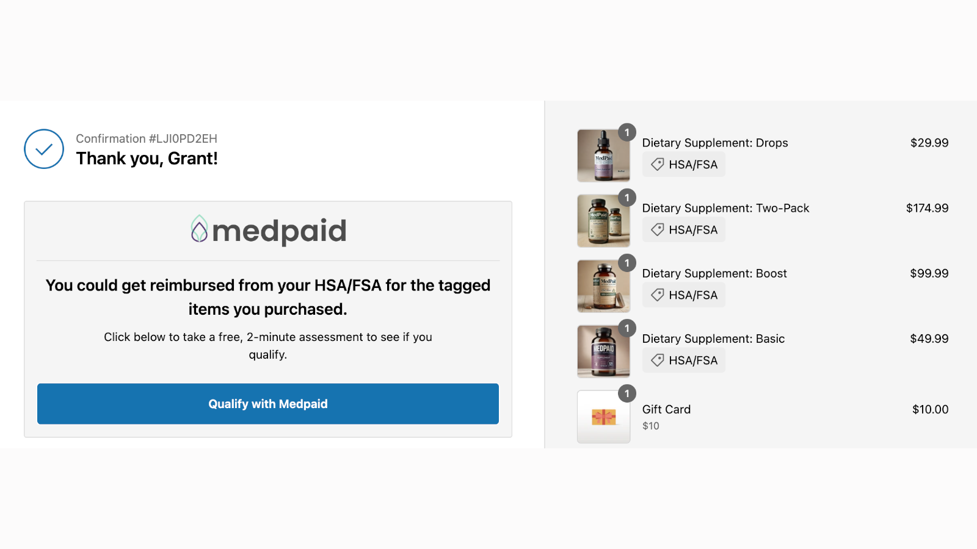This screenshot has height=549, width=977.
Task: Click the Gift Card item title
Action: click(666, 409)
